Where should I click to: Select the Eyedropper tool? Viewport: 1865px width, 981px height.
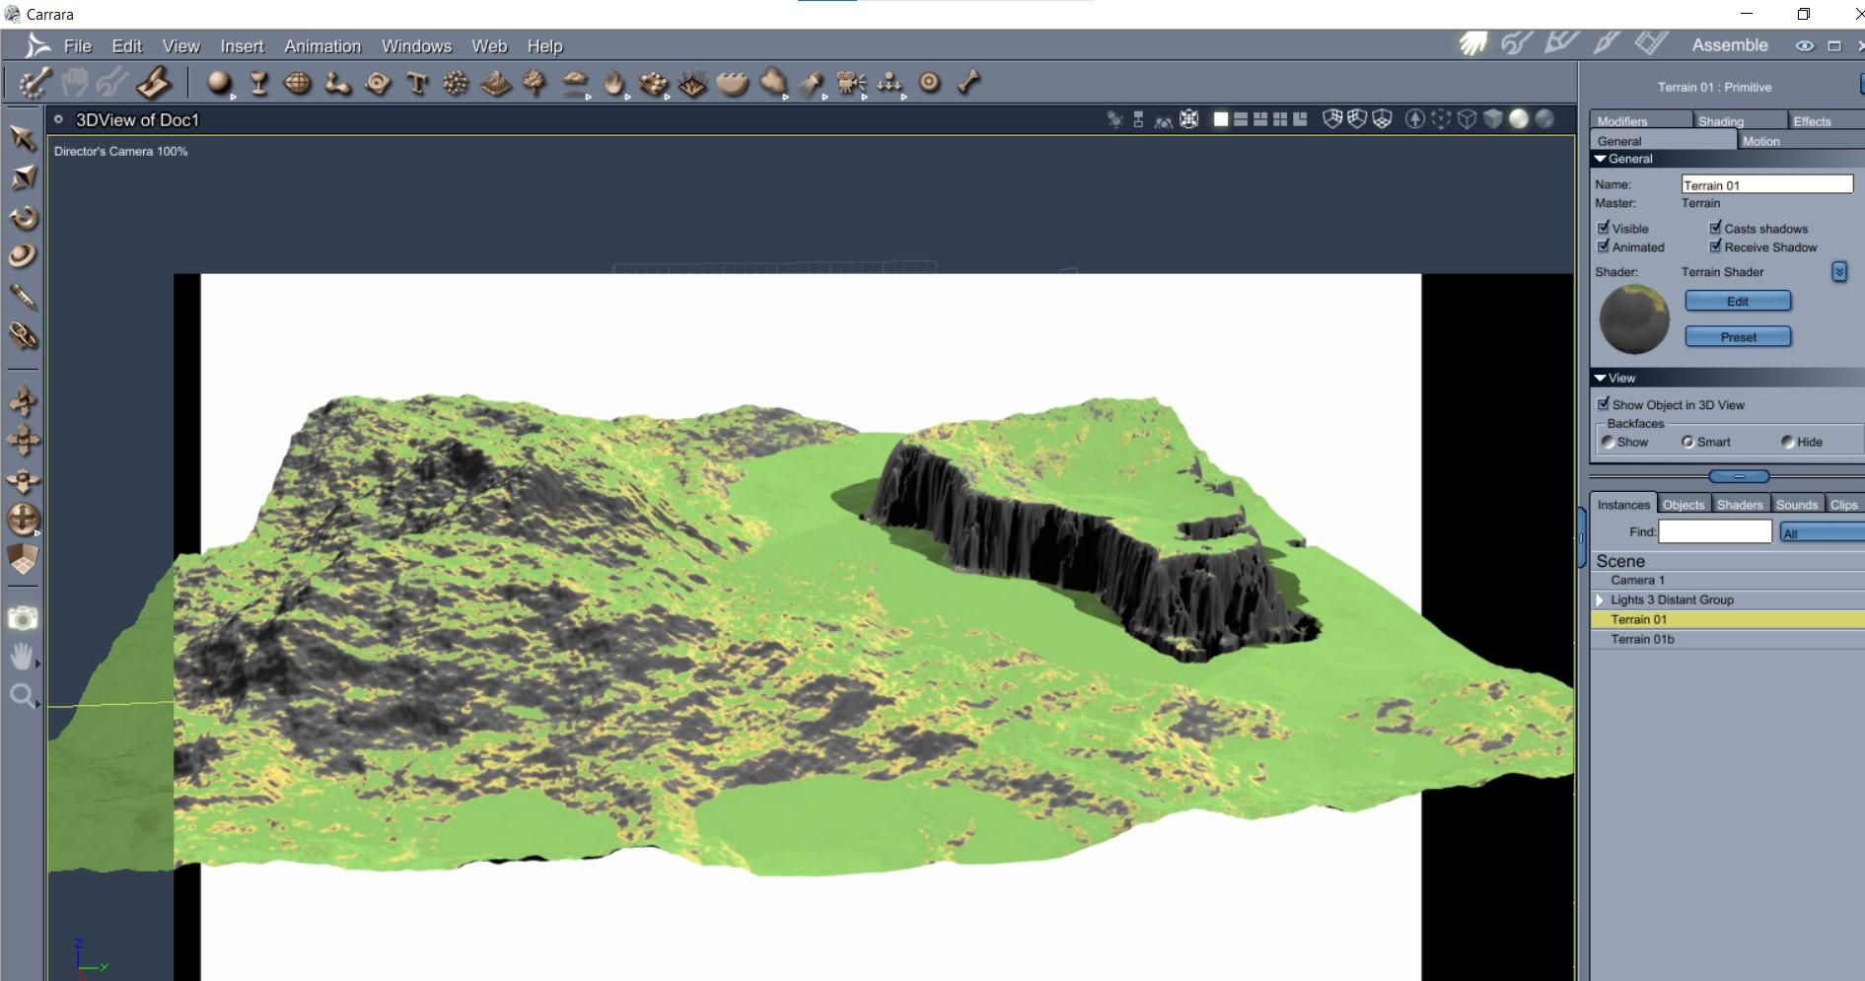pyautogui.click(x=23, y=296)
